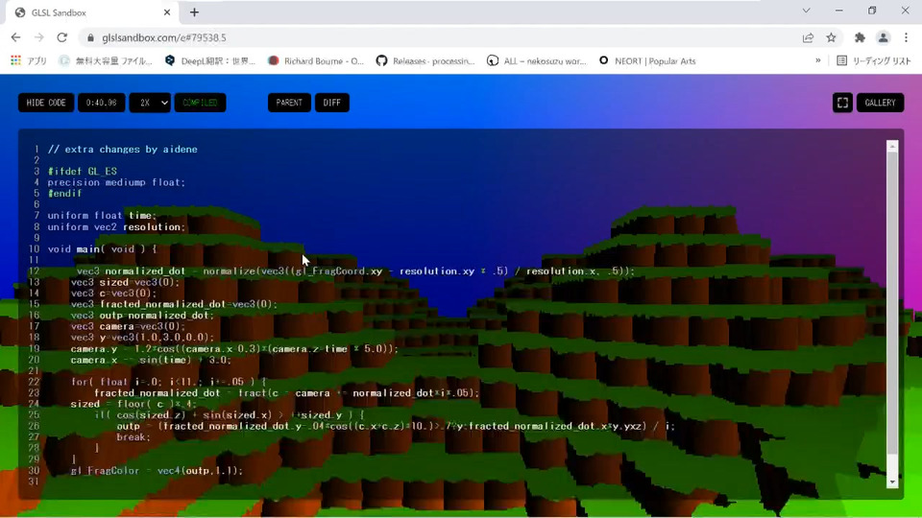Viewport: 922px width, 518px height.
Task: Click the COMPILED status button
Action: click(x=200, y=103)
